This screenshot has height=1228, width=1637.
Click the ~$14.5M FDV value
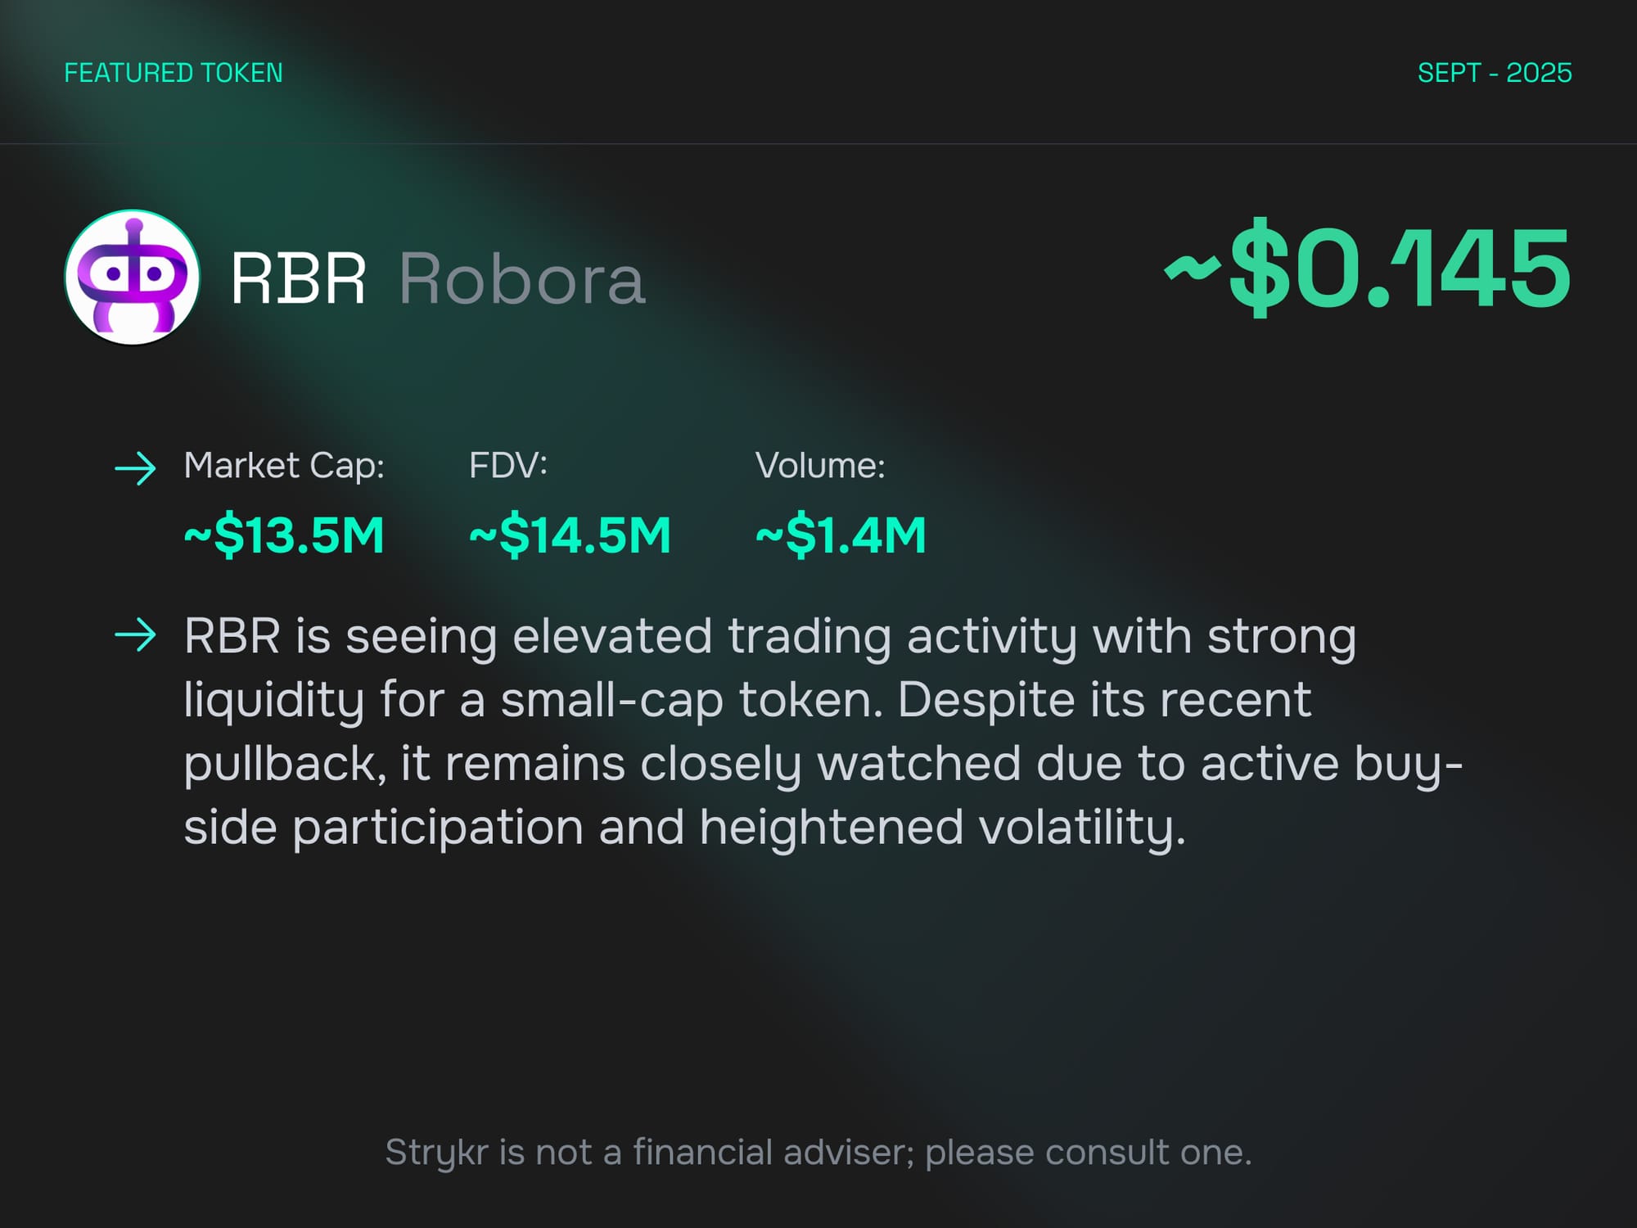click(570, 535)
